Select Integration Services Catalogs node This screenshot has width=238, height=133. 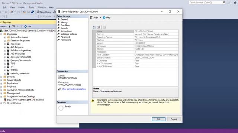click(21, 96)
